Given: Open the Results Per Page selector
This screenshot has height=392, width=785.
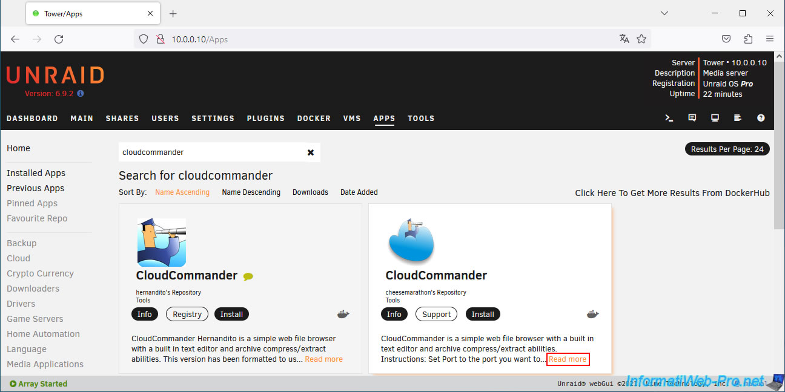Looking at the screenshot, I should (x=727, y=149).
